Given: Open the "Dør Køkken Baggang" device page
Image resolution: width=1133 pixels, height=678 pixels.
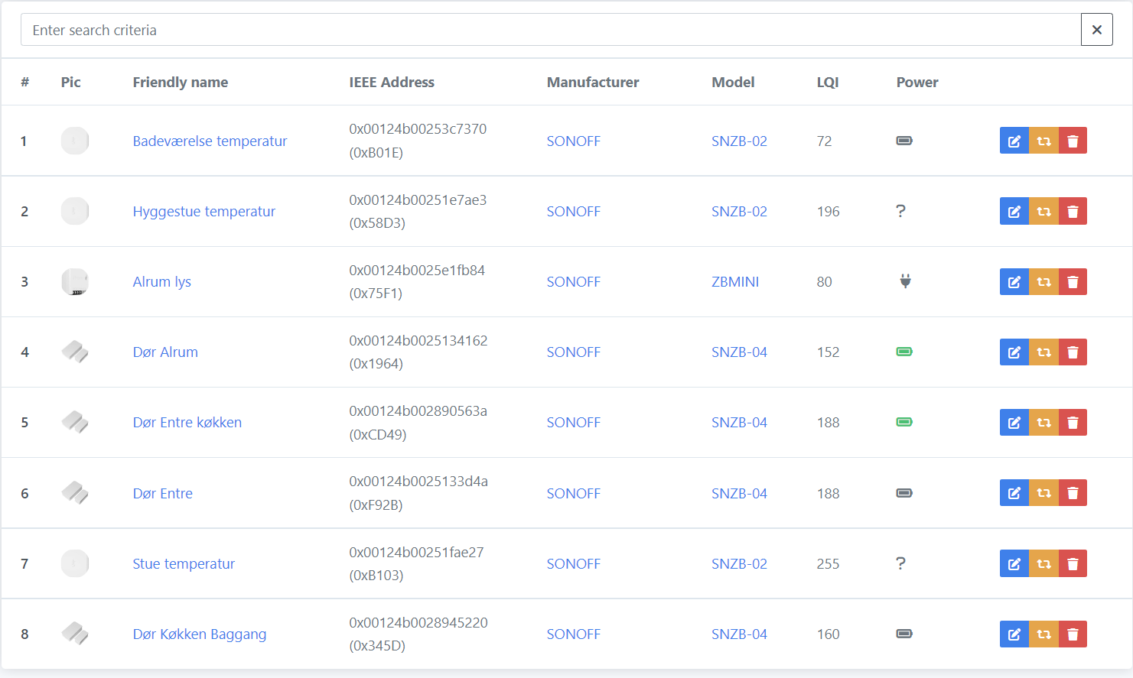Looking at the screenshot, I should pyautogui.click(x=200, y=634).
